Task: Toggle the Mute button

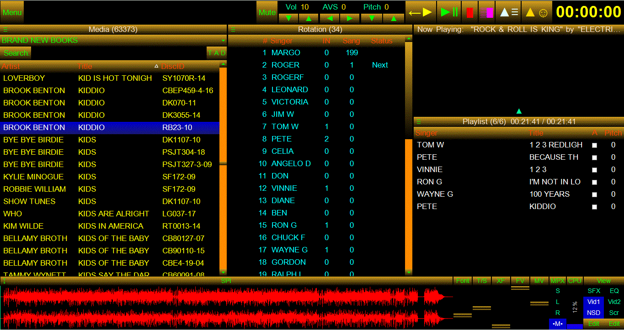Action: (x=267, y=12)
